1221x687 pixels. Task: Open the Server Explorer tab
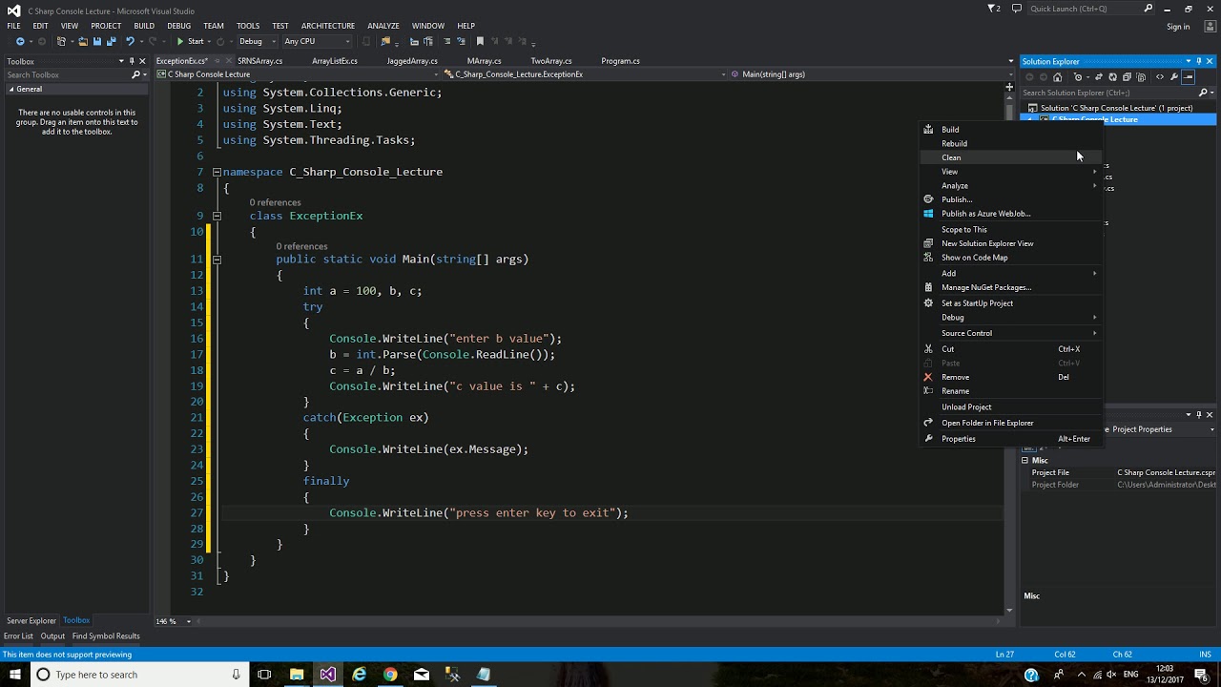31,621
